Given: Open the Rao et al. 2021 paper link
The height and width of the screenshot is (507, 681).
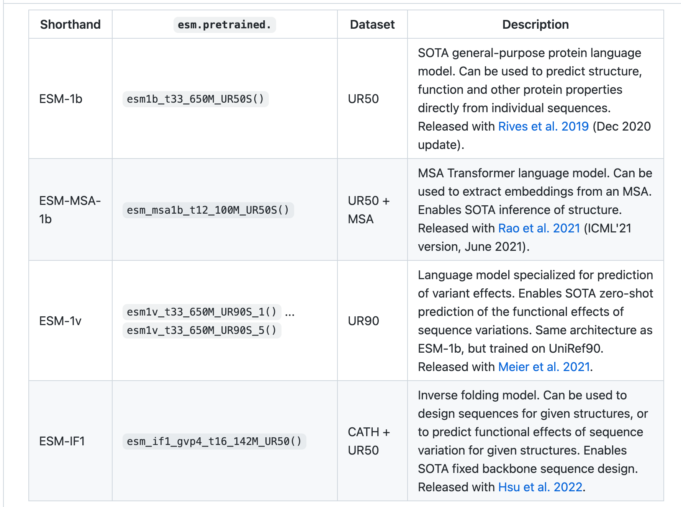Looking at the screenshot, I should pos(539,228).
